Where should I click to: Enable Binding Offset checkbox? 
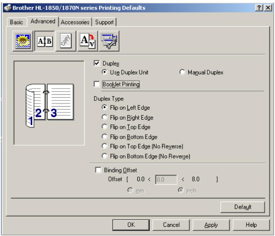tap(98, 170)
